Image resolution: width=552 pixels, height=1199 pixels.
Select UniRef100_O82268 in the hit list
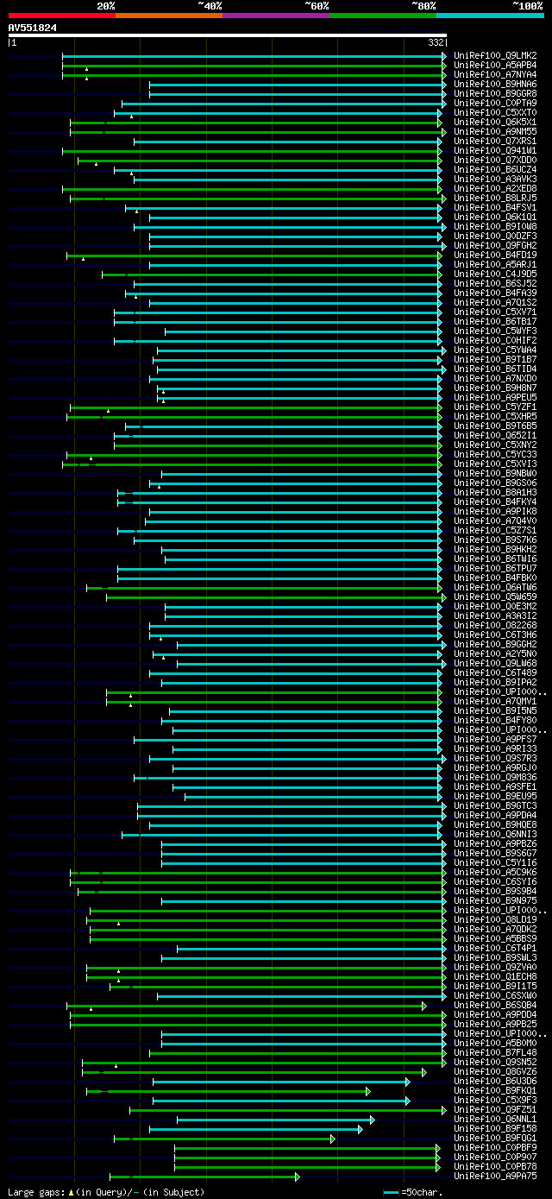coord(495,625)
